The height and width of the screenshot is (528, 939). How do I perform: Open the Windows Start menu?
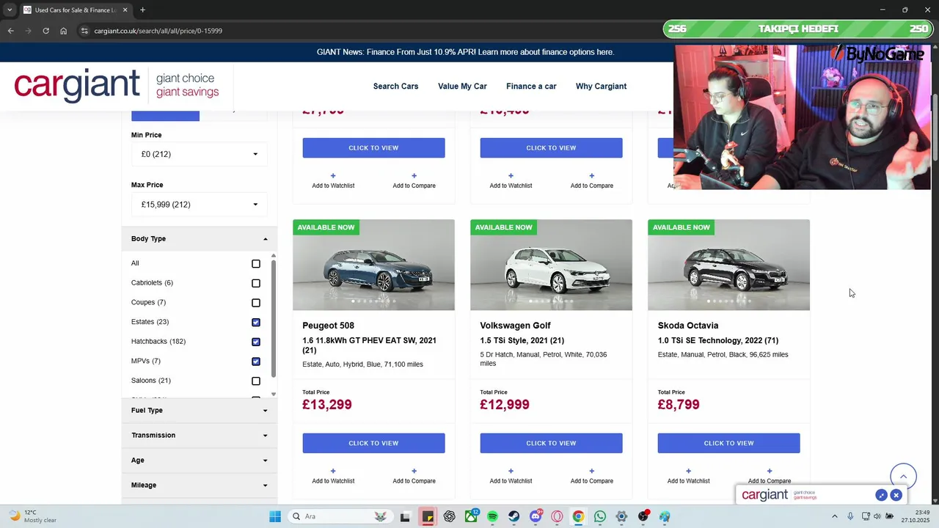click(275, 516)
